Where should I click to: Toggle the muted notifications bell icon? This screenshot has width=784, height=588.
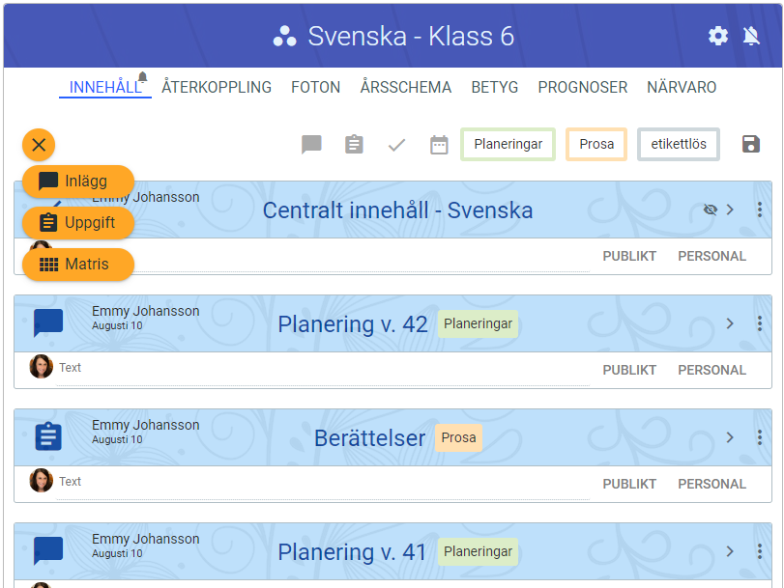pos(751,36)
